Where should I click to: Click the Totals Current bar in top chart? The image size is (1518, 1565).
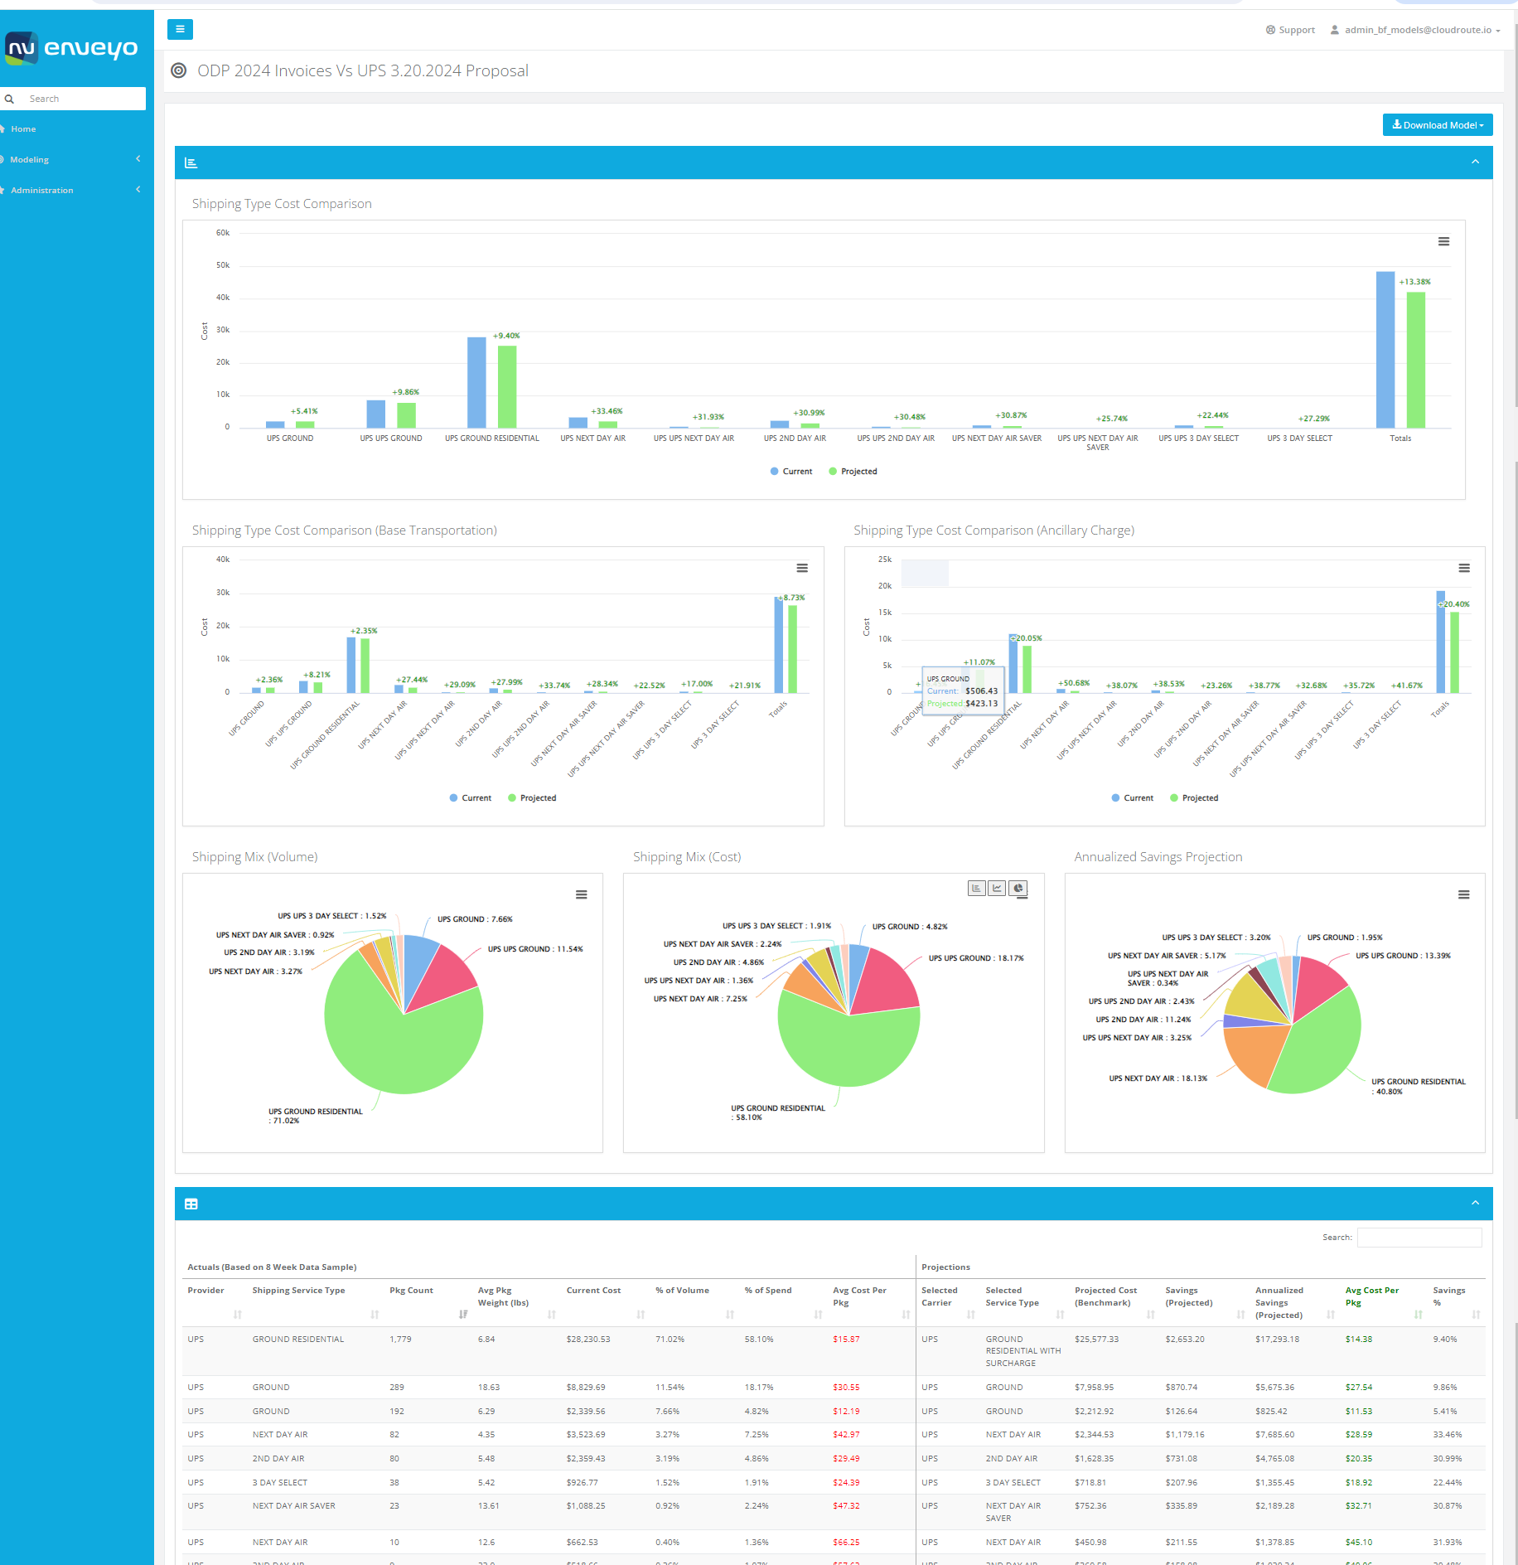1385,349
